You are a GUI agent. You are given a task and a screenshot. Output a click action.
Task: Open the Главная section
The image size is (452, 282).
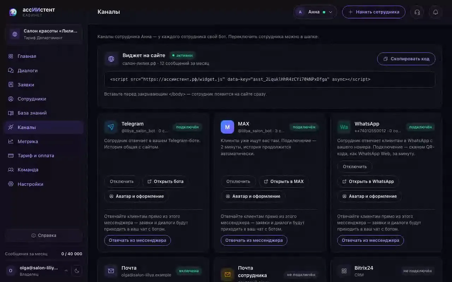click(44, 56)
